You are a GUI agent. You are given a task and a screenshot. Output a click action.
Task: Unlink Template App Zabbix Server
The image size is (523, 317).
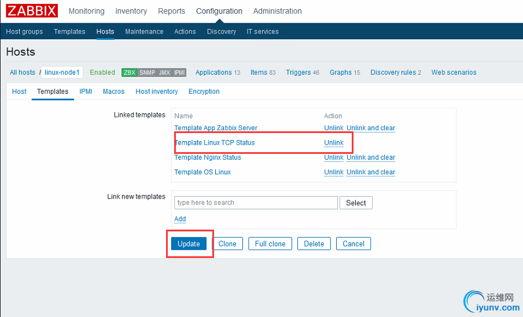click(334, 128)
